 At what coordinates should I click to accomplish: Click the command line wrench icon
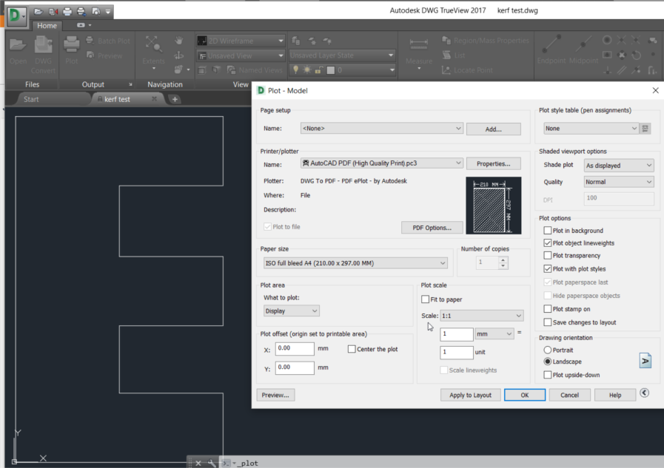click(x=211, y=463)
